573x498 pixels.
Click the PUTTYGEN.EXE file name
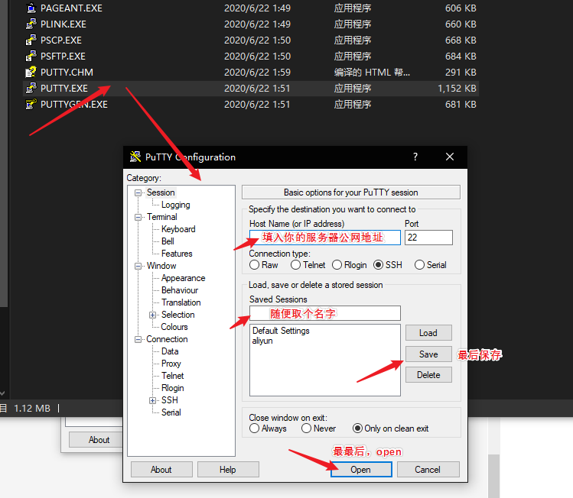(x=74, y=105)
